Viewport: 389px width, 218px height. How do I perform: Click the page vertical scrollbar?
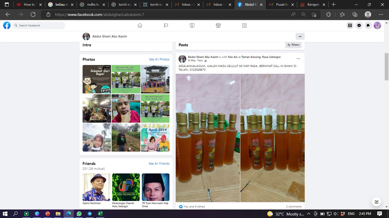coord(386,67)
